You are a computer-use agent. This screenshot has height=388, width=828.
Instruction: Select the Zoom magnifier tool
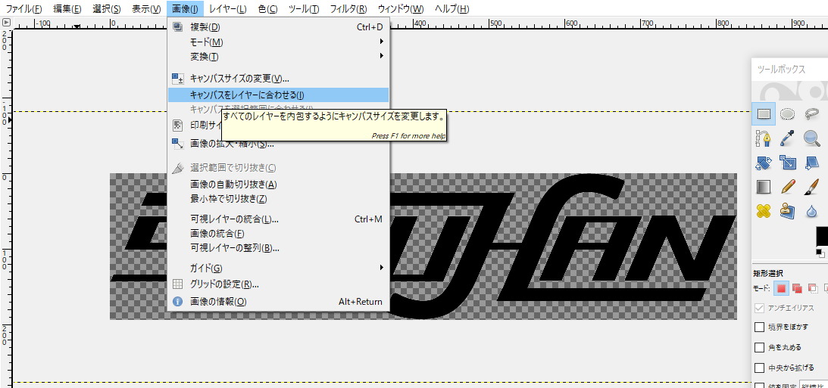click(x=812, y=138)
